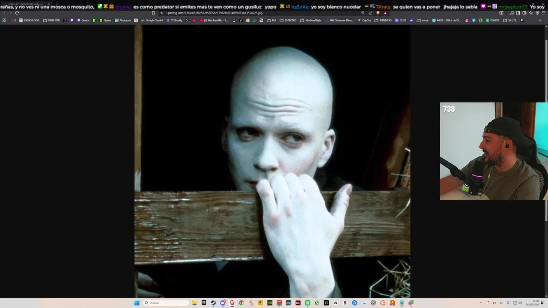Bookmark this page with the bookmark icon

click(x=153, y=13)
